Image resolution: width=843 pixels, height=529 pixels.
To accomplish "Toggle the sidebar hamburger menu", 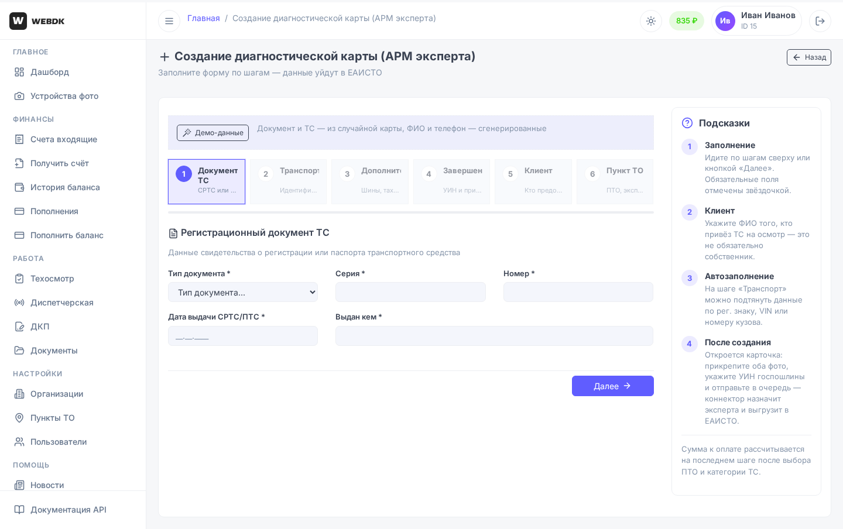I will (169, 21).
